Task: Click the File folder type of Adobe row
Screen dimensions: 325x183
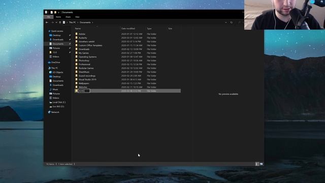Action: [151, 34]
